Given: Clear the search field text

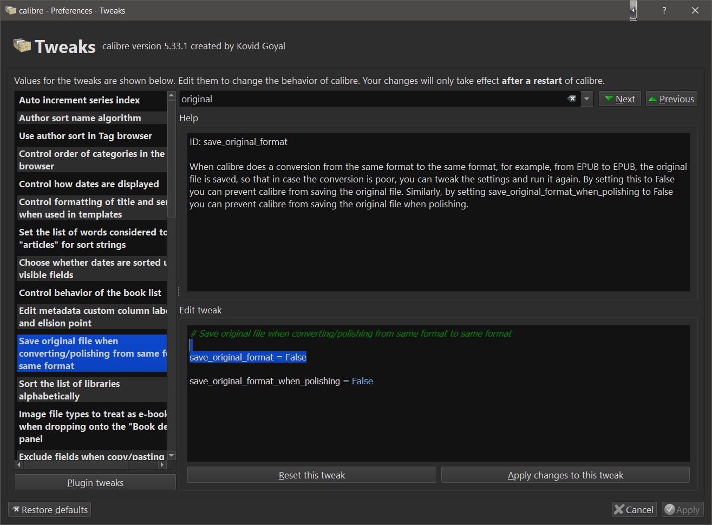Looking at the screenshot, I should [x=572, y=99].
